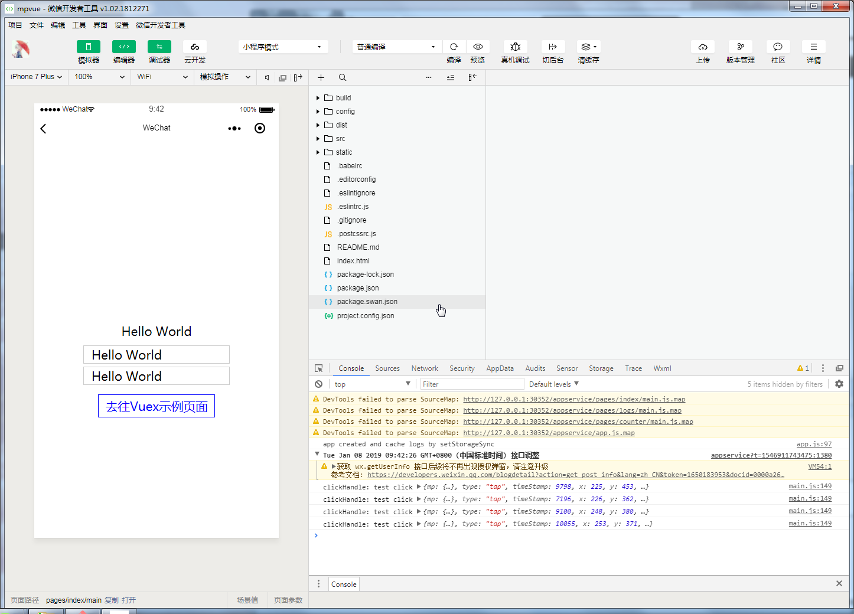Image resolution: width=854 pixels, height=614 pixels.
Task: Open the 项目 menu
Action: click(15, 25)
